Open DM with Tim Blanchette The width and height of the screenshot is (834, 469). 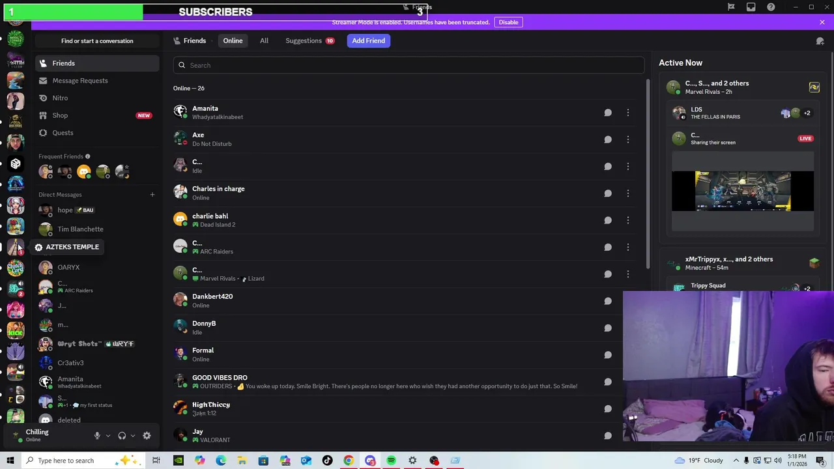97,229
